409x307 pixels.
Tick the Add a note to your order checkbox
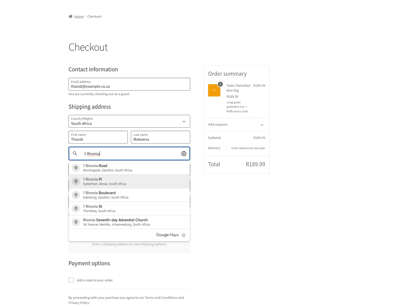[x=71, y=280]
